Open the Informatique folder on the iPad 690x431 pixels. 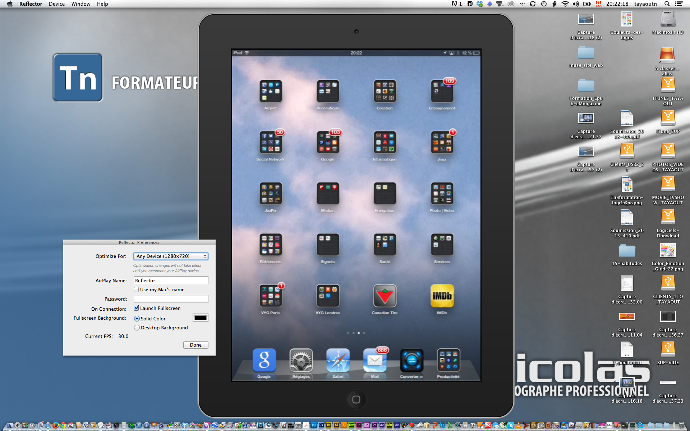pos(385,142)
